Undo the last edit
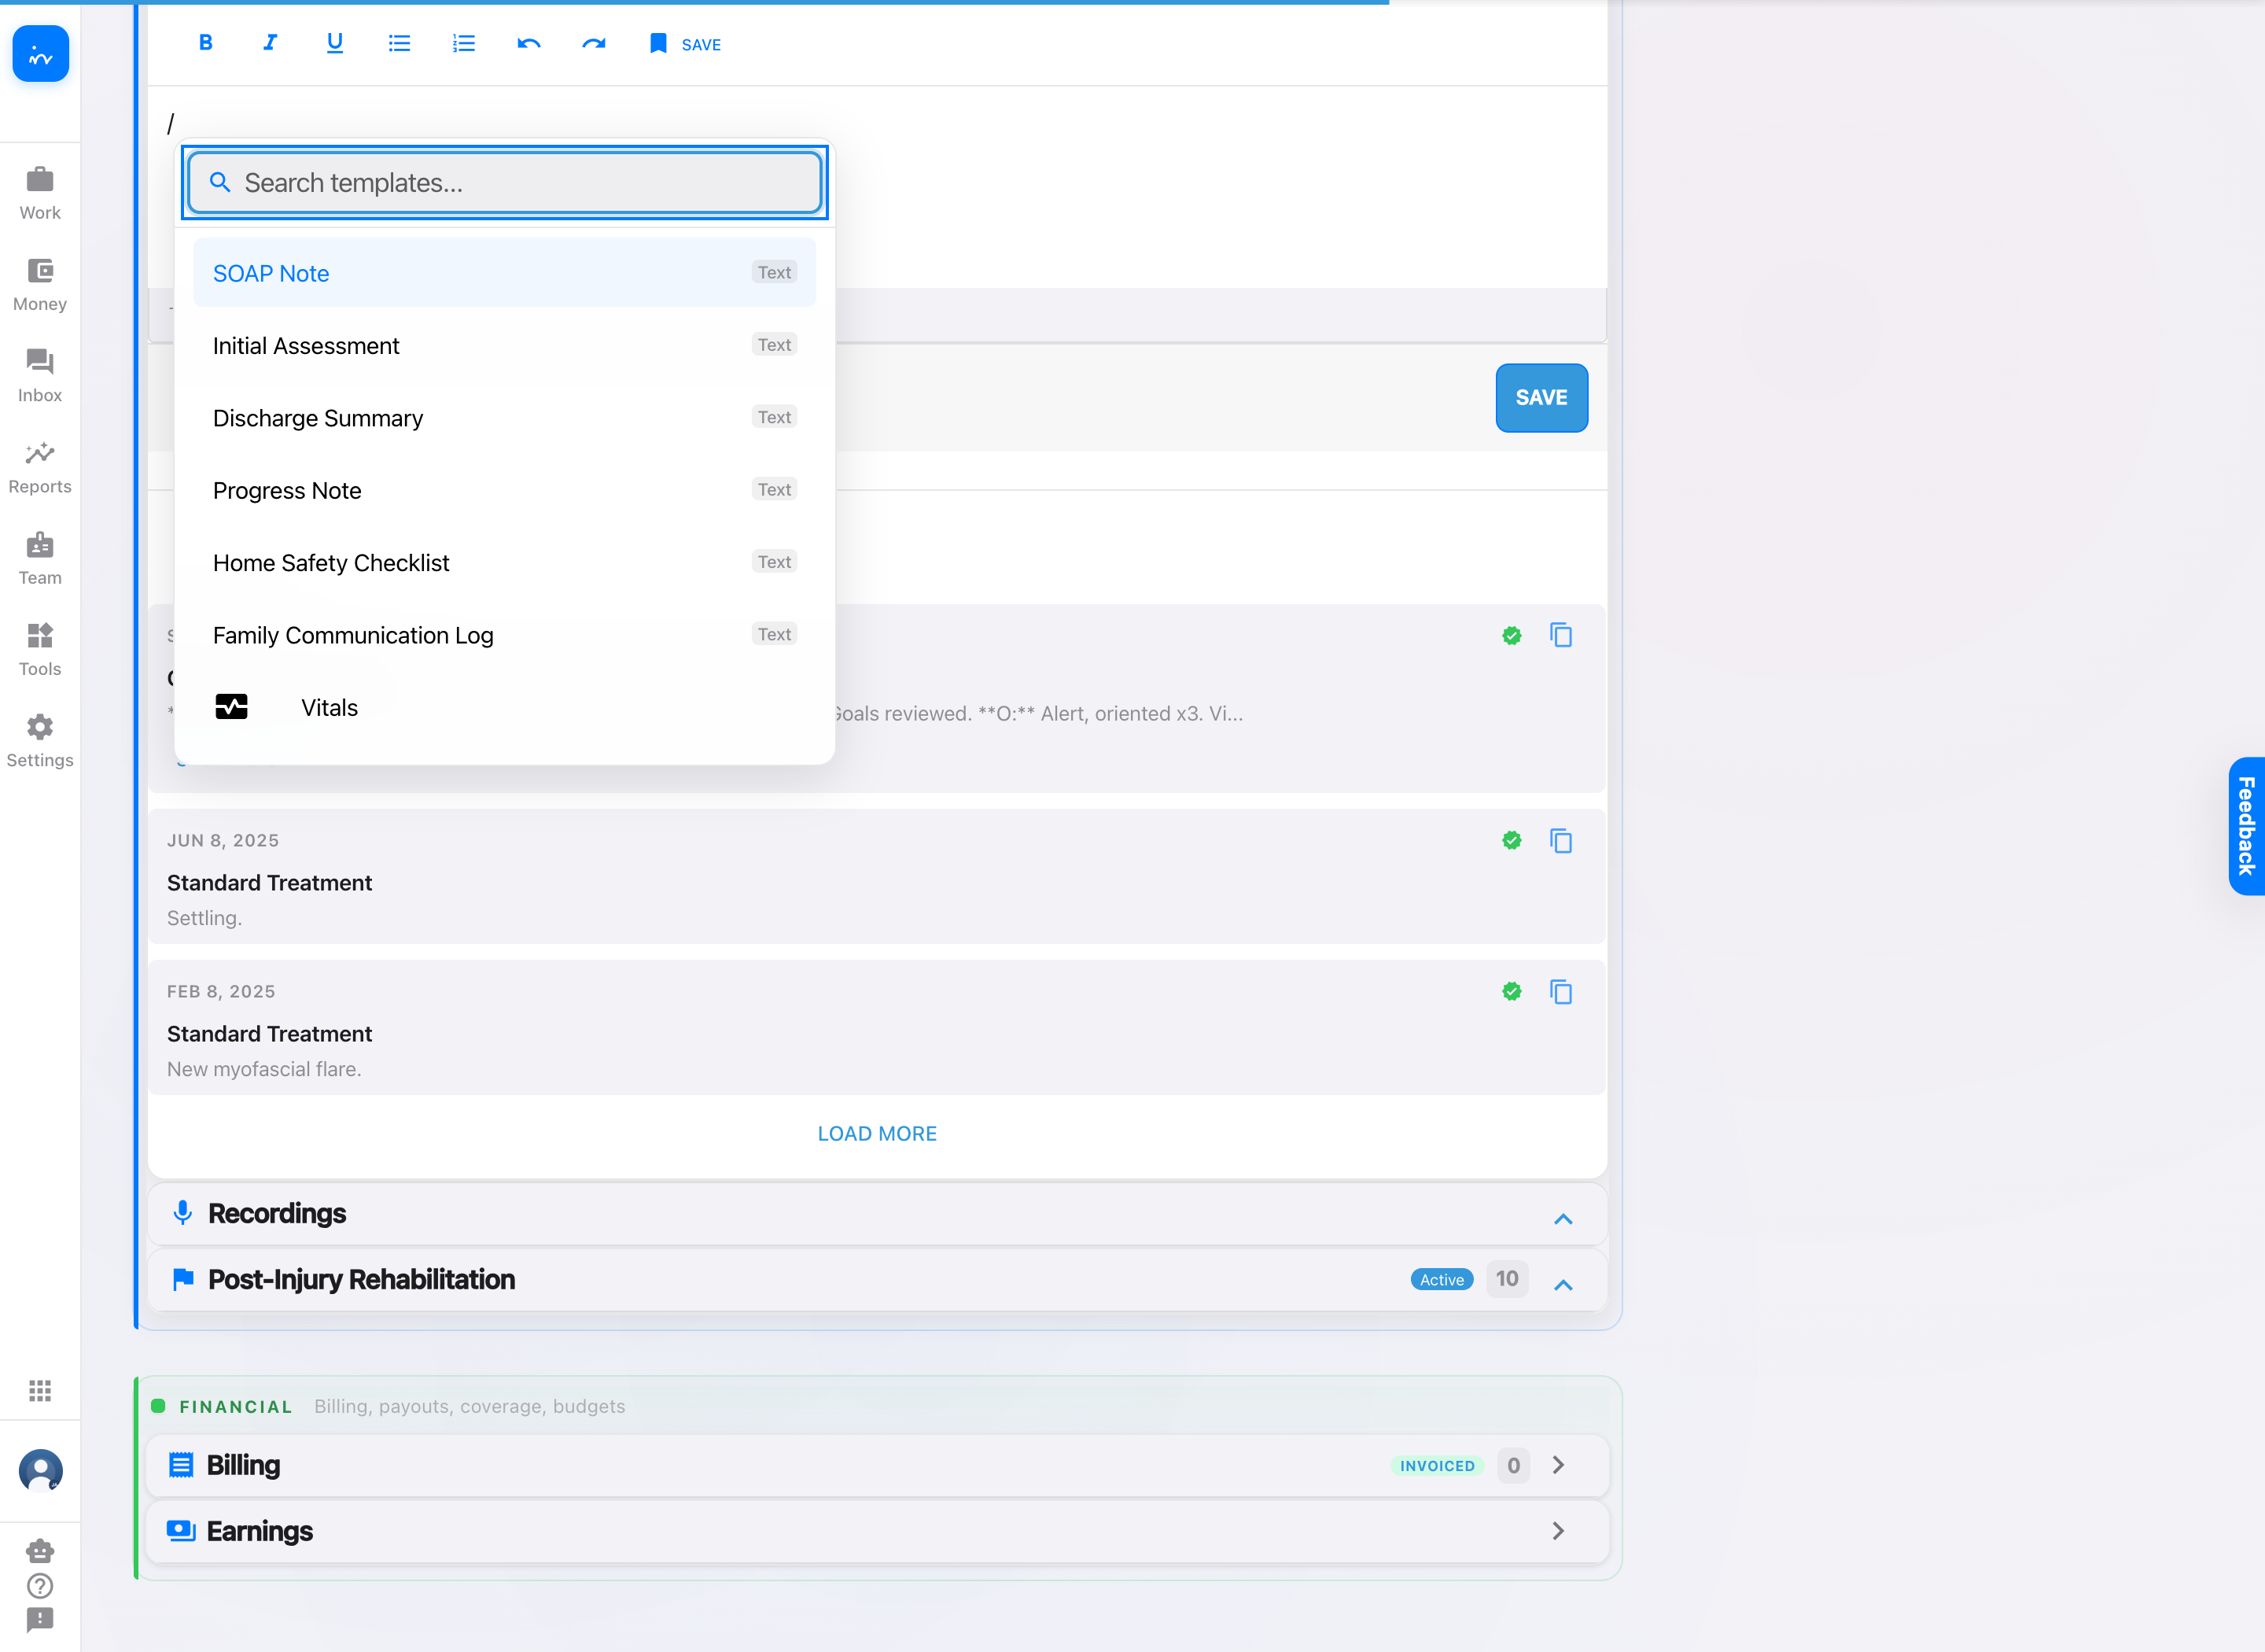The height and width of the screenshot is (1652, 2265). tap(528, 43)
